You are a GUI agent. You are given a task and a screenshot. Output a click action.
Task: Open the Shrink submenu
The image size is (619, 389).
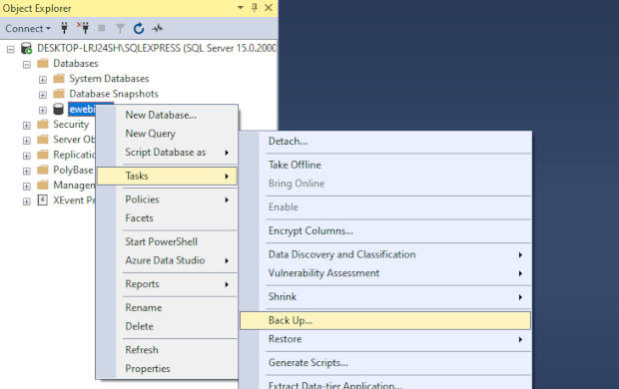(385, 296)
